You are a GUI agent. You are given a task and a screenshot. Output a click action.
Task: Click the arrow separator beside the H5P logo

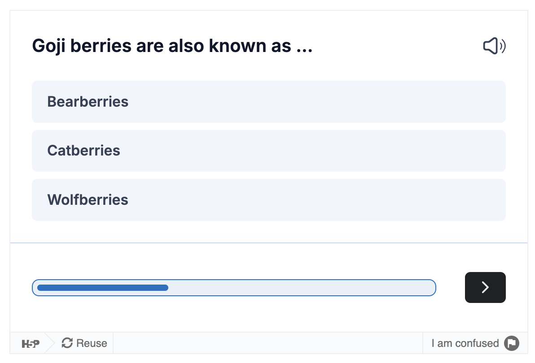(x=50, y=343)
